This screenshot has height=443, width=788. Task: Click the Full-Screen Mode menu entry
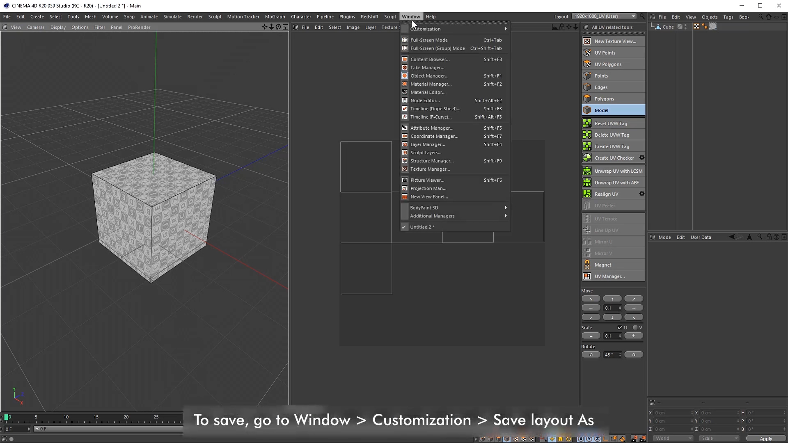[x=455, y=40]
